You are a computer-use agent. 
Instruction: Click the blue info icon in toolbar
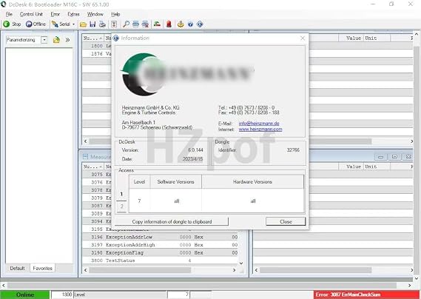[x=200, y=24]
